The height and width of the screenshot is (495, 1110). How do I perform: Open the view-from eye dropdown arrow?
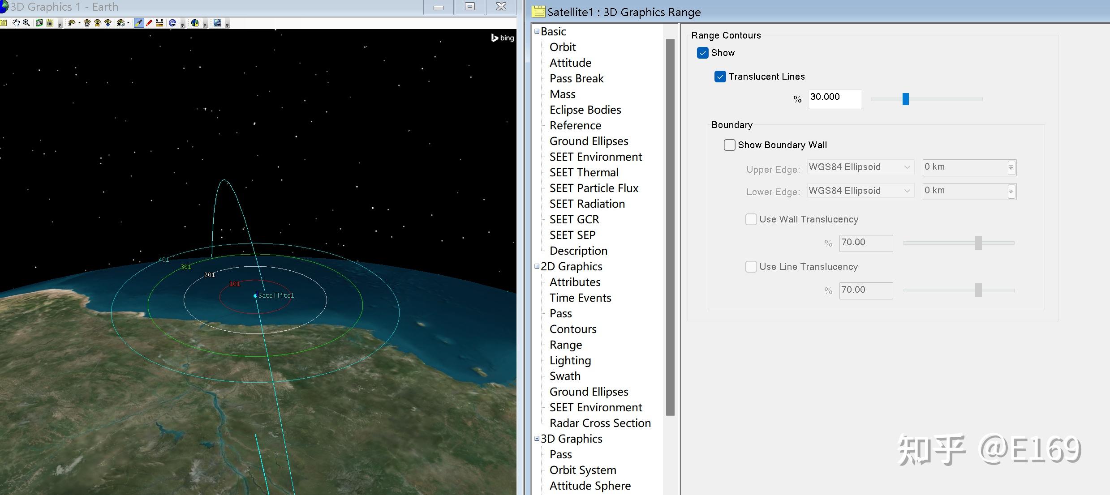pos(79,23)
